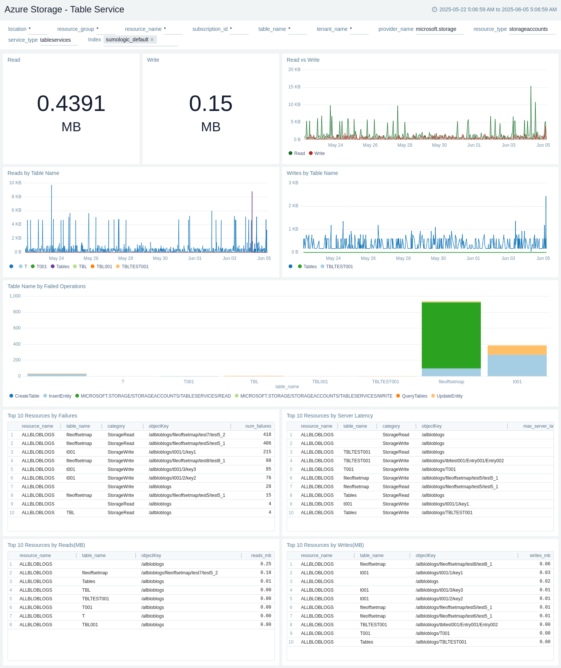Change service_type filter tableservices

click(59, 40)
